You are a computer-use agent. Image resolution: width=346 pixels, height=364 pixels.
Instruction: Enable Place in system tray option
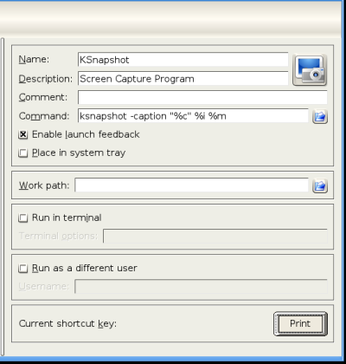pos(23,153)
